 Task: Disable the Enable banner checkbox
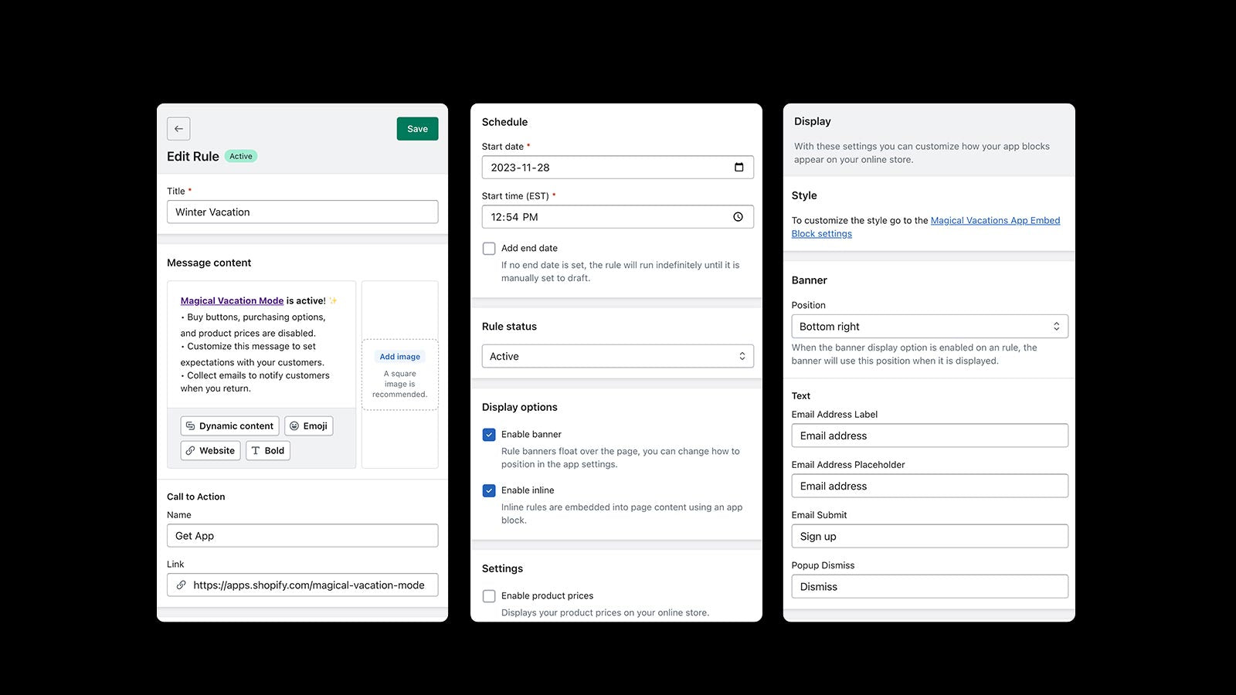pos(489,434)
